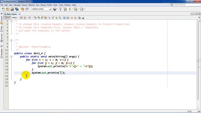
Task: Click the Uncomment code icon
Action: 83,18
